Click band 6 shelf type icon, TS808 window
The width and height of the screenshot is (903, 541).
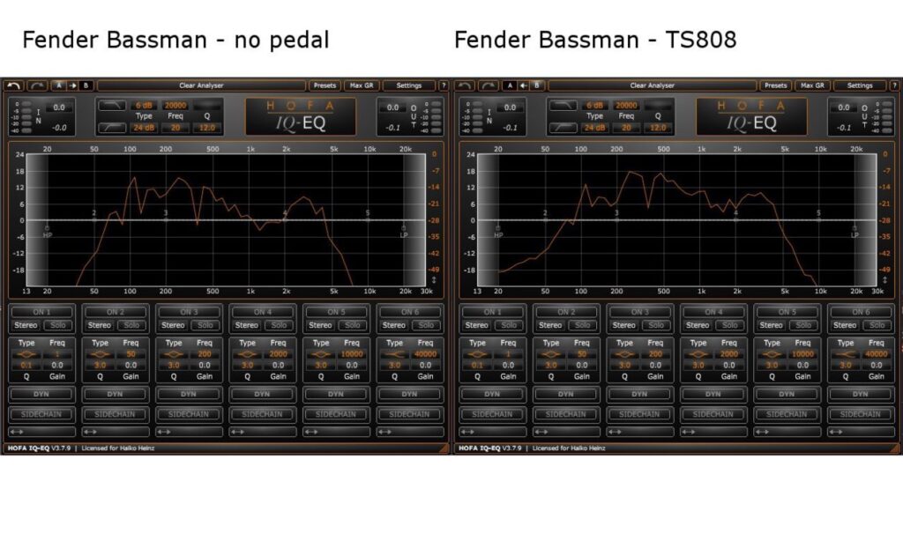point(846,354)
